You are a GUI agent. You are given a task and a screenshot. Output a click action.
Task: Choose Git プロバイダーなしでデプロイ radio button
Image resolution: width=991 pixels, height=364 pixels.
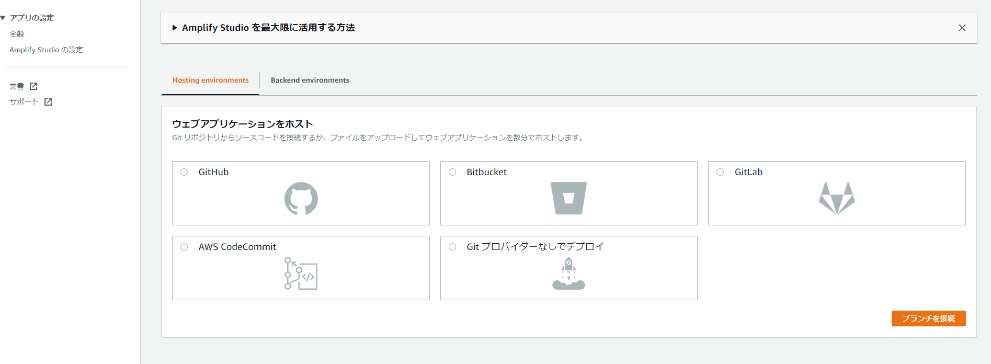click(452, 247)
